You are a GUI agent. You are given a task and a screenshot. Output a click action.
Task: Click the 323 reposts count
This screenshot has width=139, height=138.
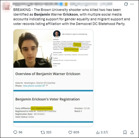click(x=49, y=132)
